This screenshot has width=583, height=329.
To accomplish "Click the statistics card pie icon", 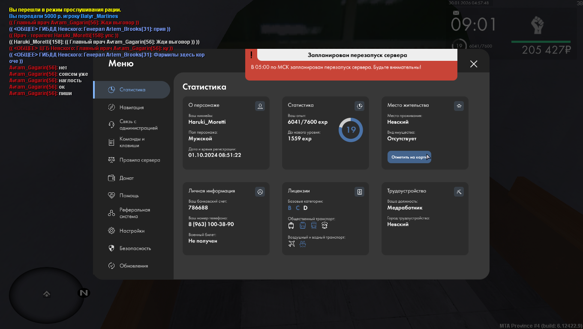I will 359,106.
